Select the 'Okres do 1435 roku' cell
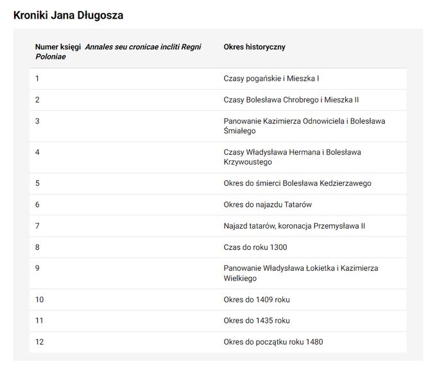The image size is (444, 376). (x=257, y=320)
